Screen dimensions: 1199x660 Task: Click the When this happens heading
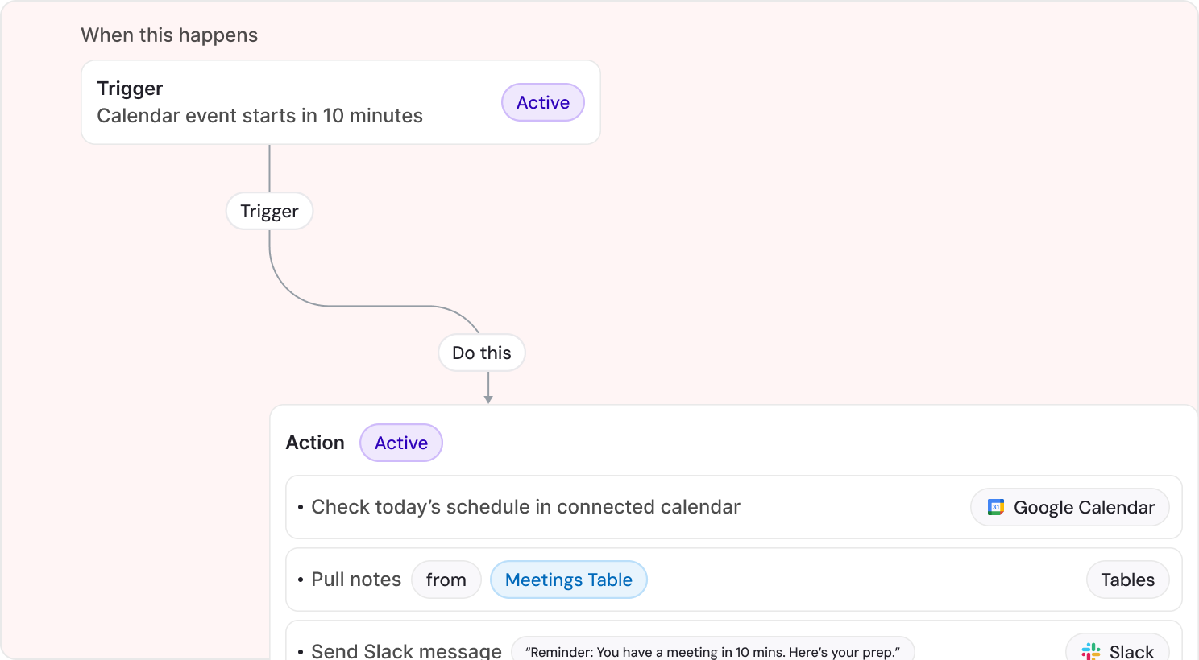[x=169, y=35]
